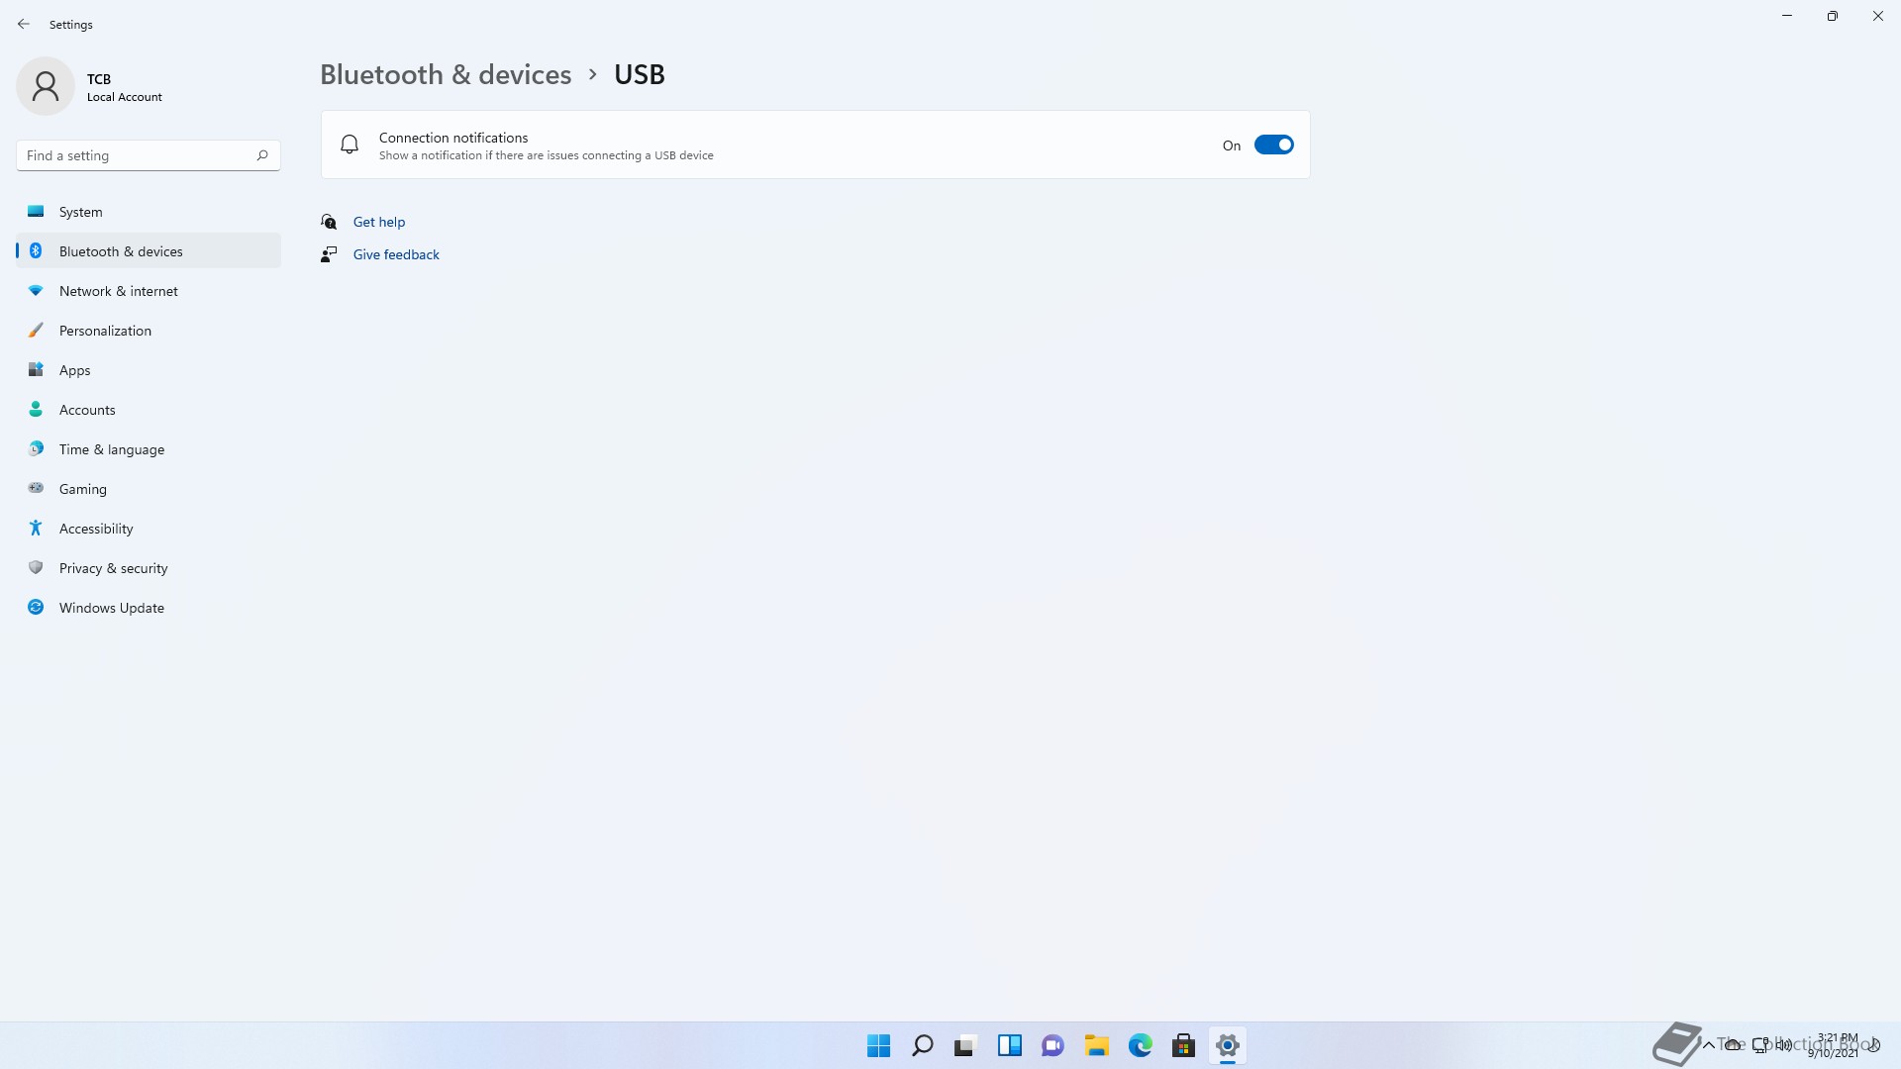Click the search magnifier in Find a setting
Image resolution: width=1901 pixels, height=1069 pixels.
click(x=262, y=155)
